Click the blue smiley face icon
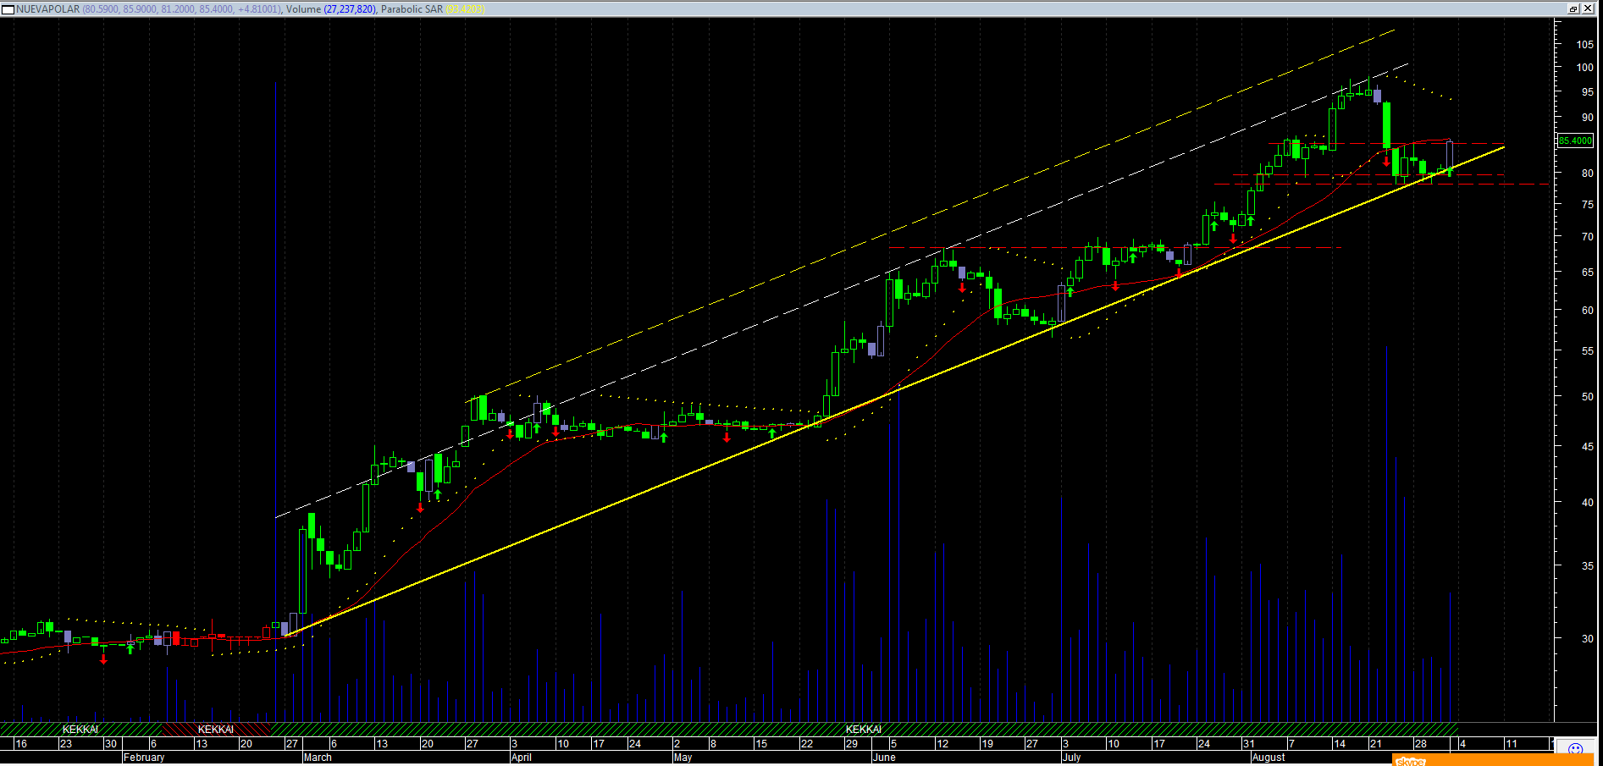Image resolution: width=1603 pixels, height=766 pixels. click(x=1575, y=749)
